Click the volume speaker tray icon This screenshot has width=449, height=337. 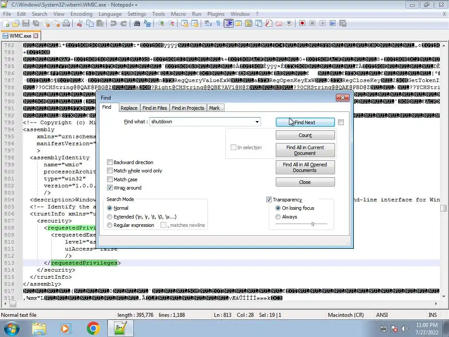coord(405,329)
